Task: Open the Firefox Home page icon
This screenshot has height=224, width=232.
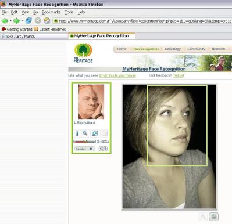Action: click(x=47, y=20)
